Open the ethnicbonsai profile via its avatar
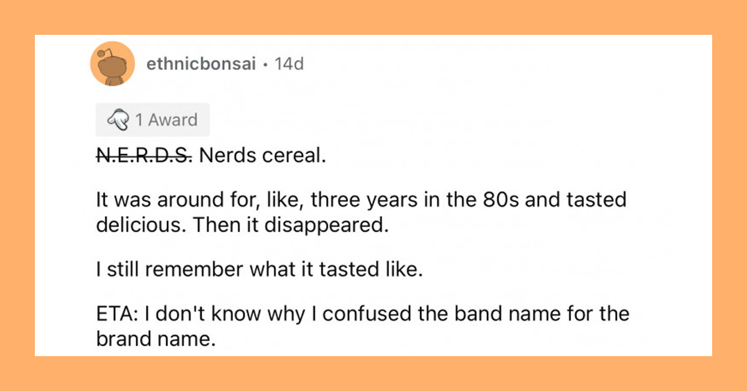The height and width of the screenshot is (391, 747). [x=113, y=63]
